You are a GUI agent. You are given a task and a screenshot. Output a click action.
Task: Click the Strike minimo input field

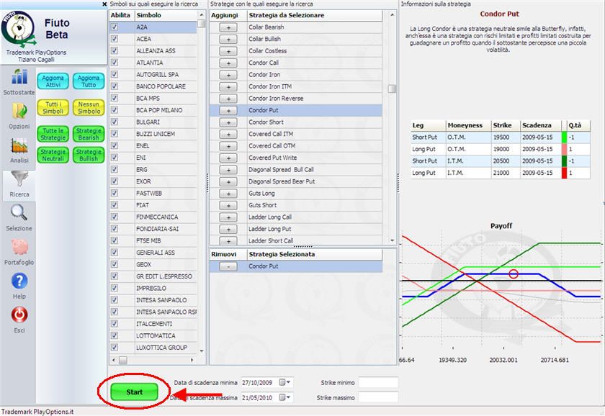coord(378,382)
